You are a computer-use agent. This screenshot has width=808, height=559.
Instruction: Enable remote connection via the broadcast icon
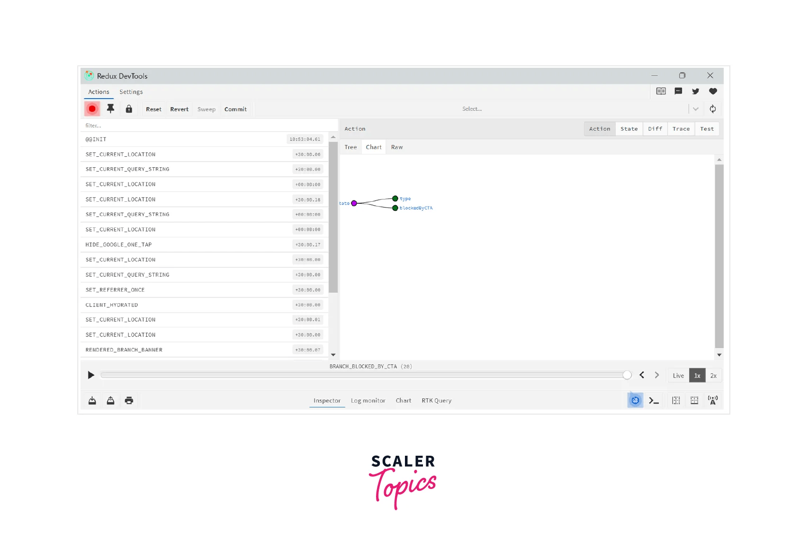(x=713, y=400)
